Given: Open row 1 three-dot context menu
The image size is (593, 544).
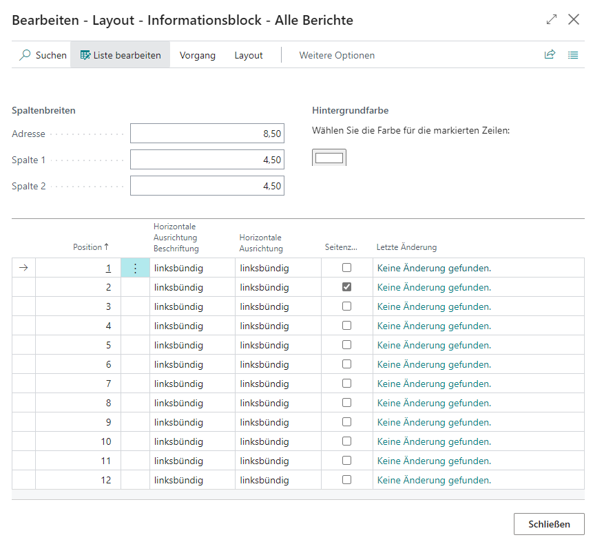Looking at the screenshot, I should [135, 269].
